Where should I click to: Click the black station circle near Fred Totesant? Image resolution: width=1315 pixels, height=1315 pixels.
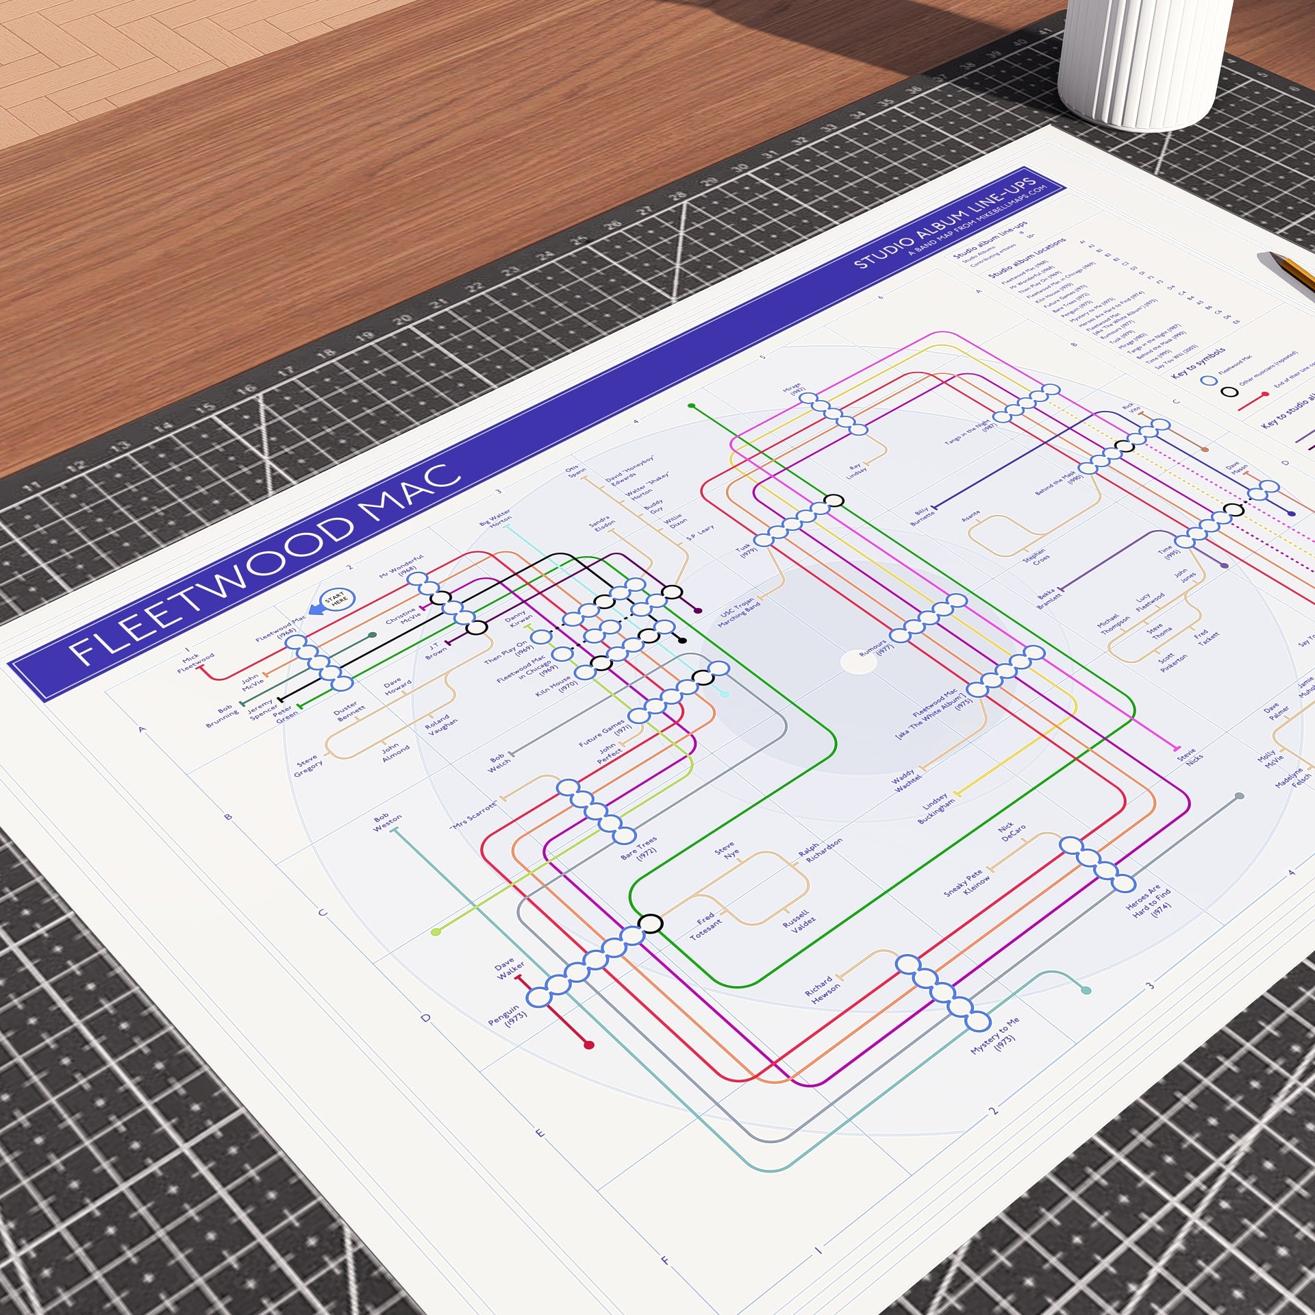click(x=651, y=923)
